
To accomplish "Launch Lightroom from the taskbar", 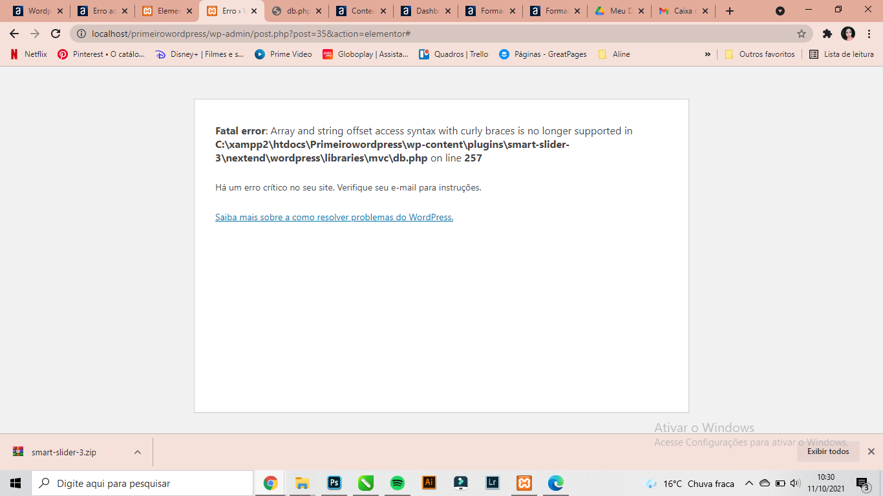I will point(493,483).
